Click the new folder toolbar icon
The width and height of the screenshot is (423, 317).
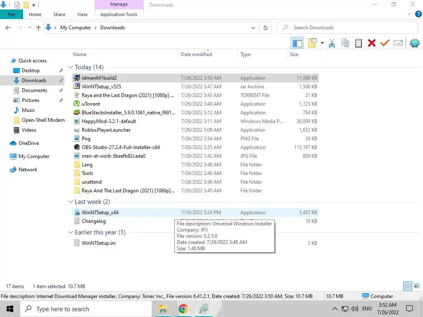pyautogui.click(x=312, y=43)
